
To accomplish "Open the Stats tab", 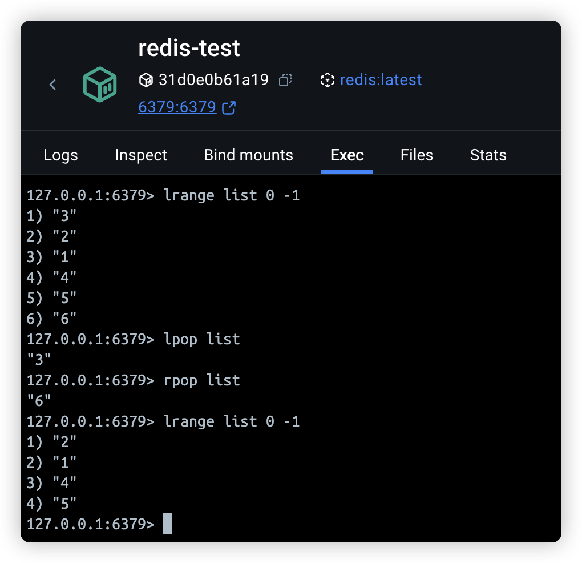I will click(x=488, y=155).
